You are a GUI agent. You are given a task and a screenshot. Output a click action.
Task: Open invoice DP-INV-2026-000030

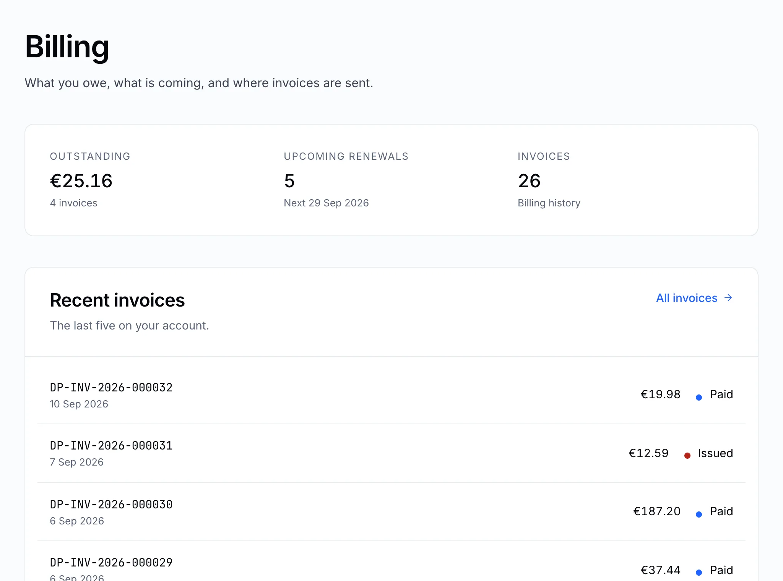(x=111, y=504)
